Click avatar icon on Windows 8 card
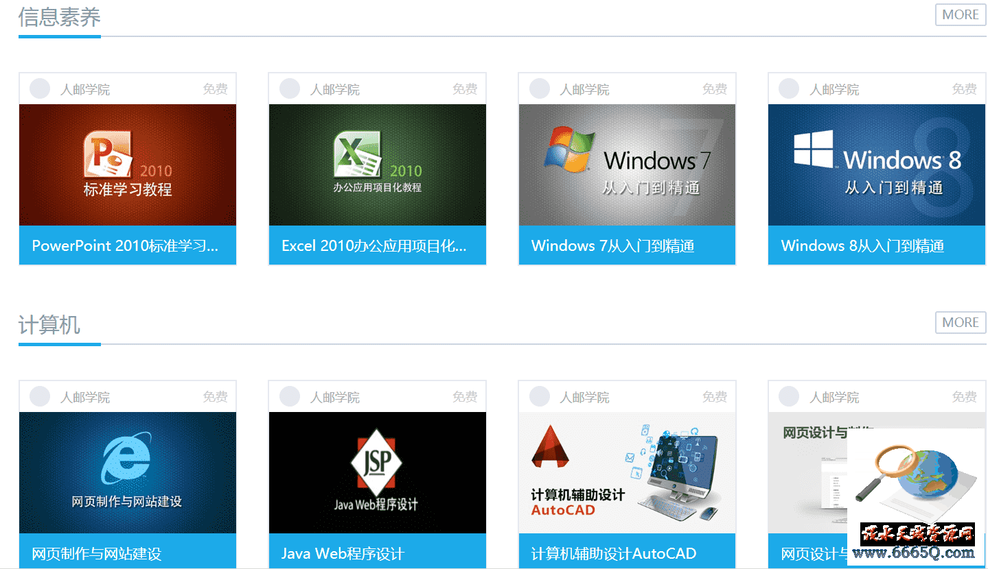 pyautogui.click(x=789, y=88)
